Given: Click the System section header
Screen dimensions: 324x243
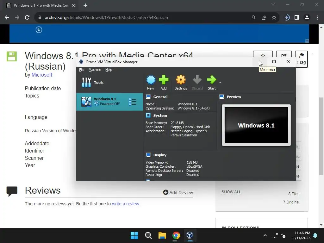Looking at the screenshot, I should click(x=160, y=115).
